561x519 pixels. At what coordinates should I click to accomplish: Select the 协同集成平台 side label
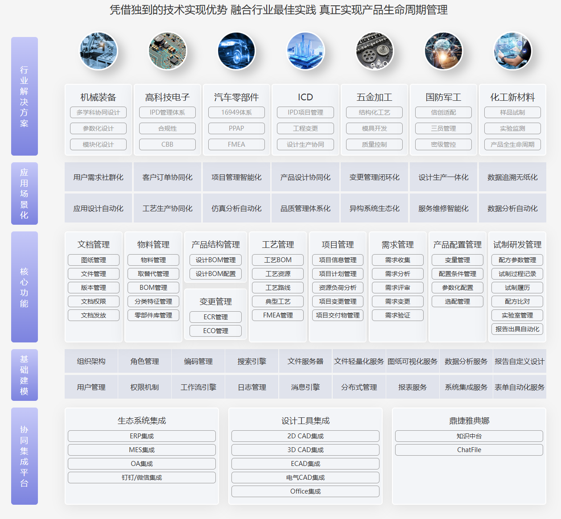pyautogui.click(x=25, y=456)
